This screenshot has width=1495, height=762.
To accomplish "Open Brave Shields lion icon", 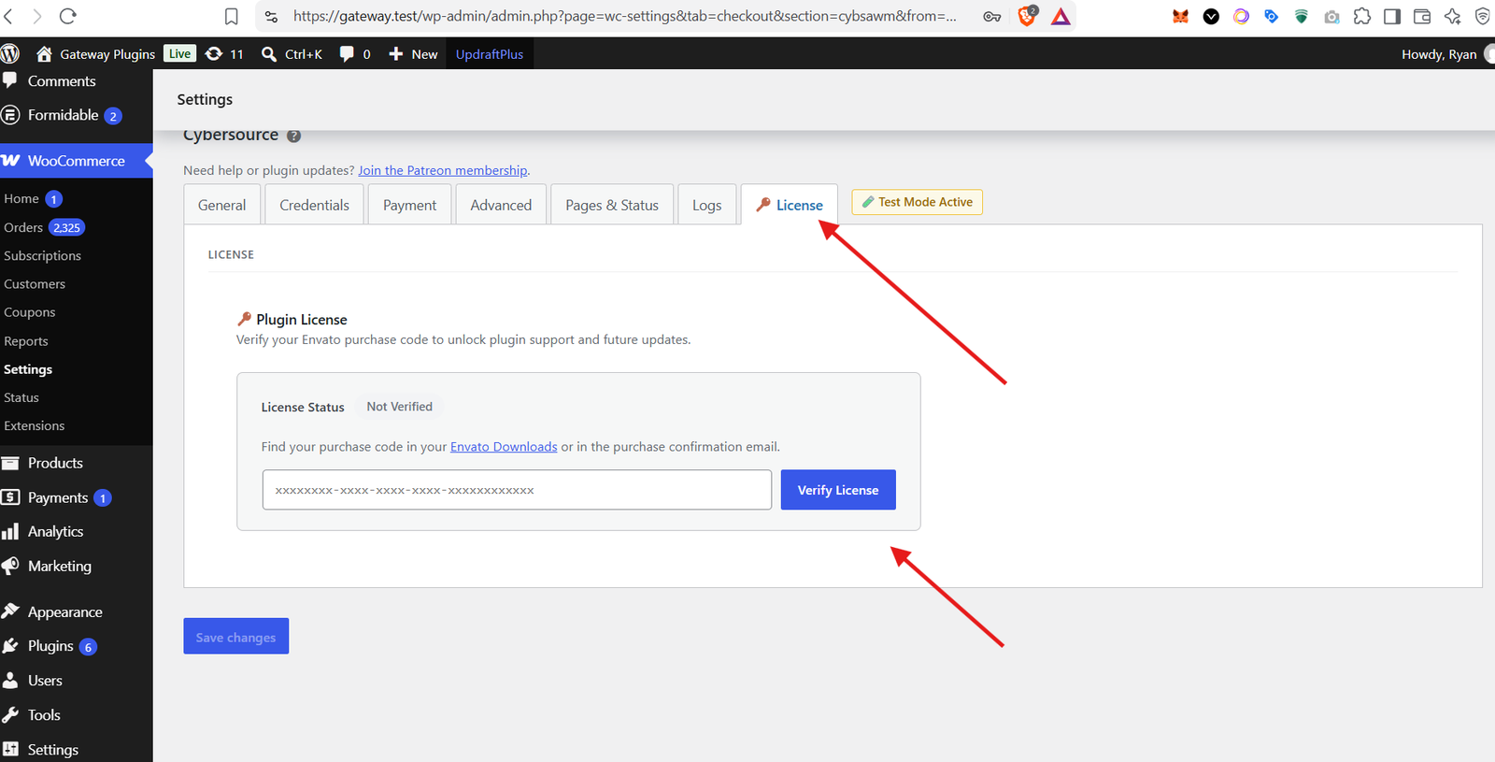I will pyautogui.click(x=1027, y=16).
